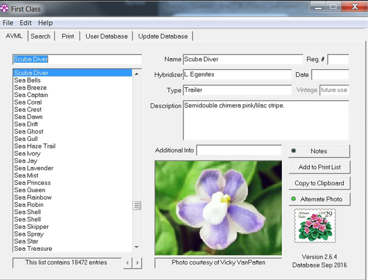Switch to the Update Database tab

163,36
